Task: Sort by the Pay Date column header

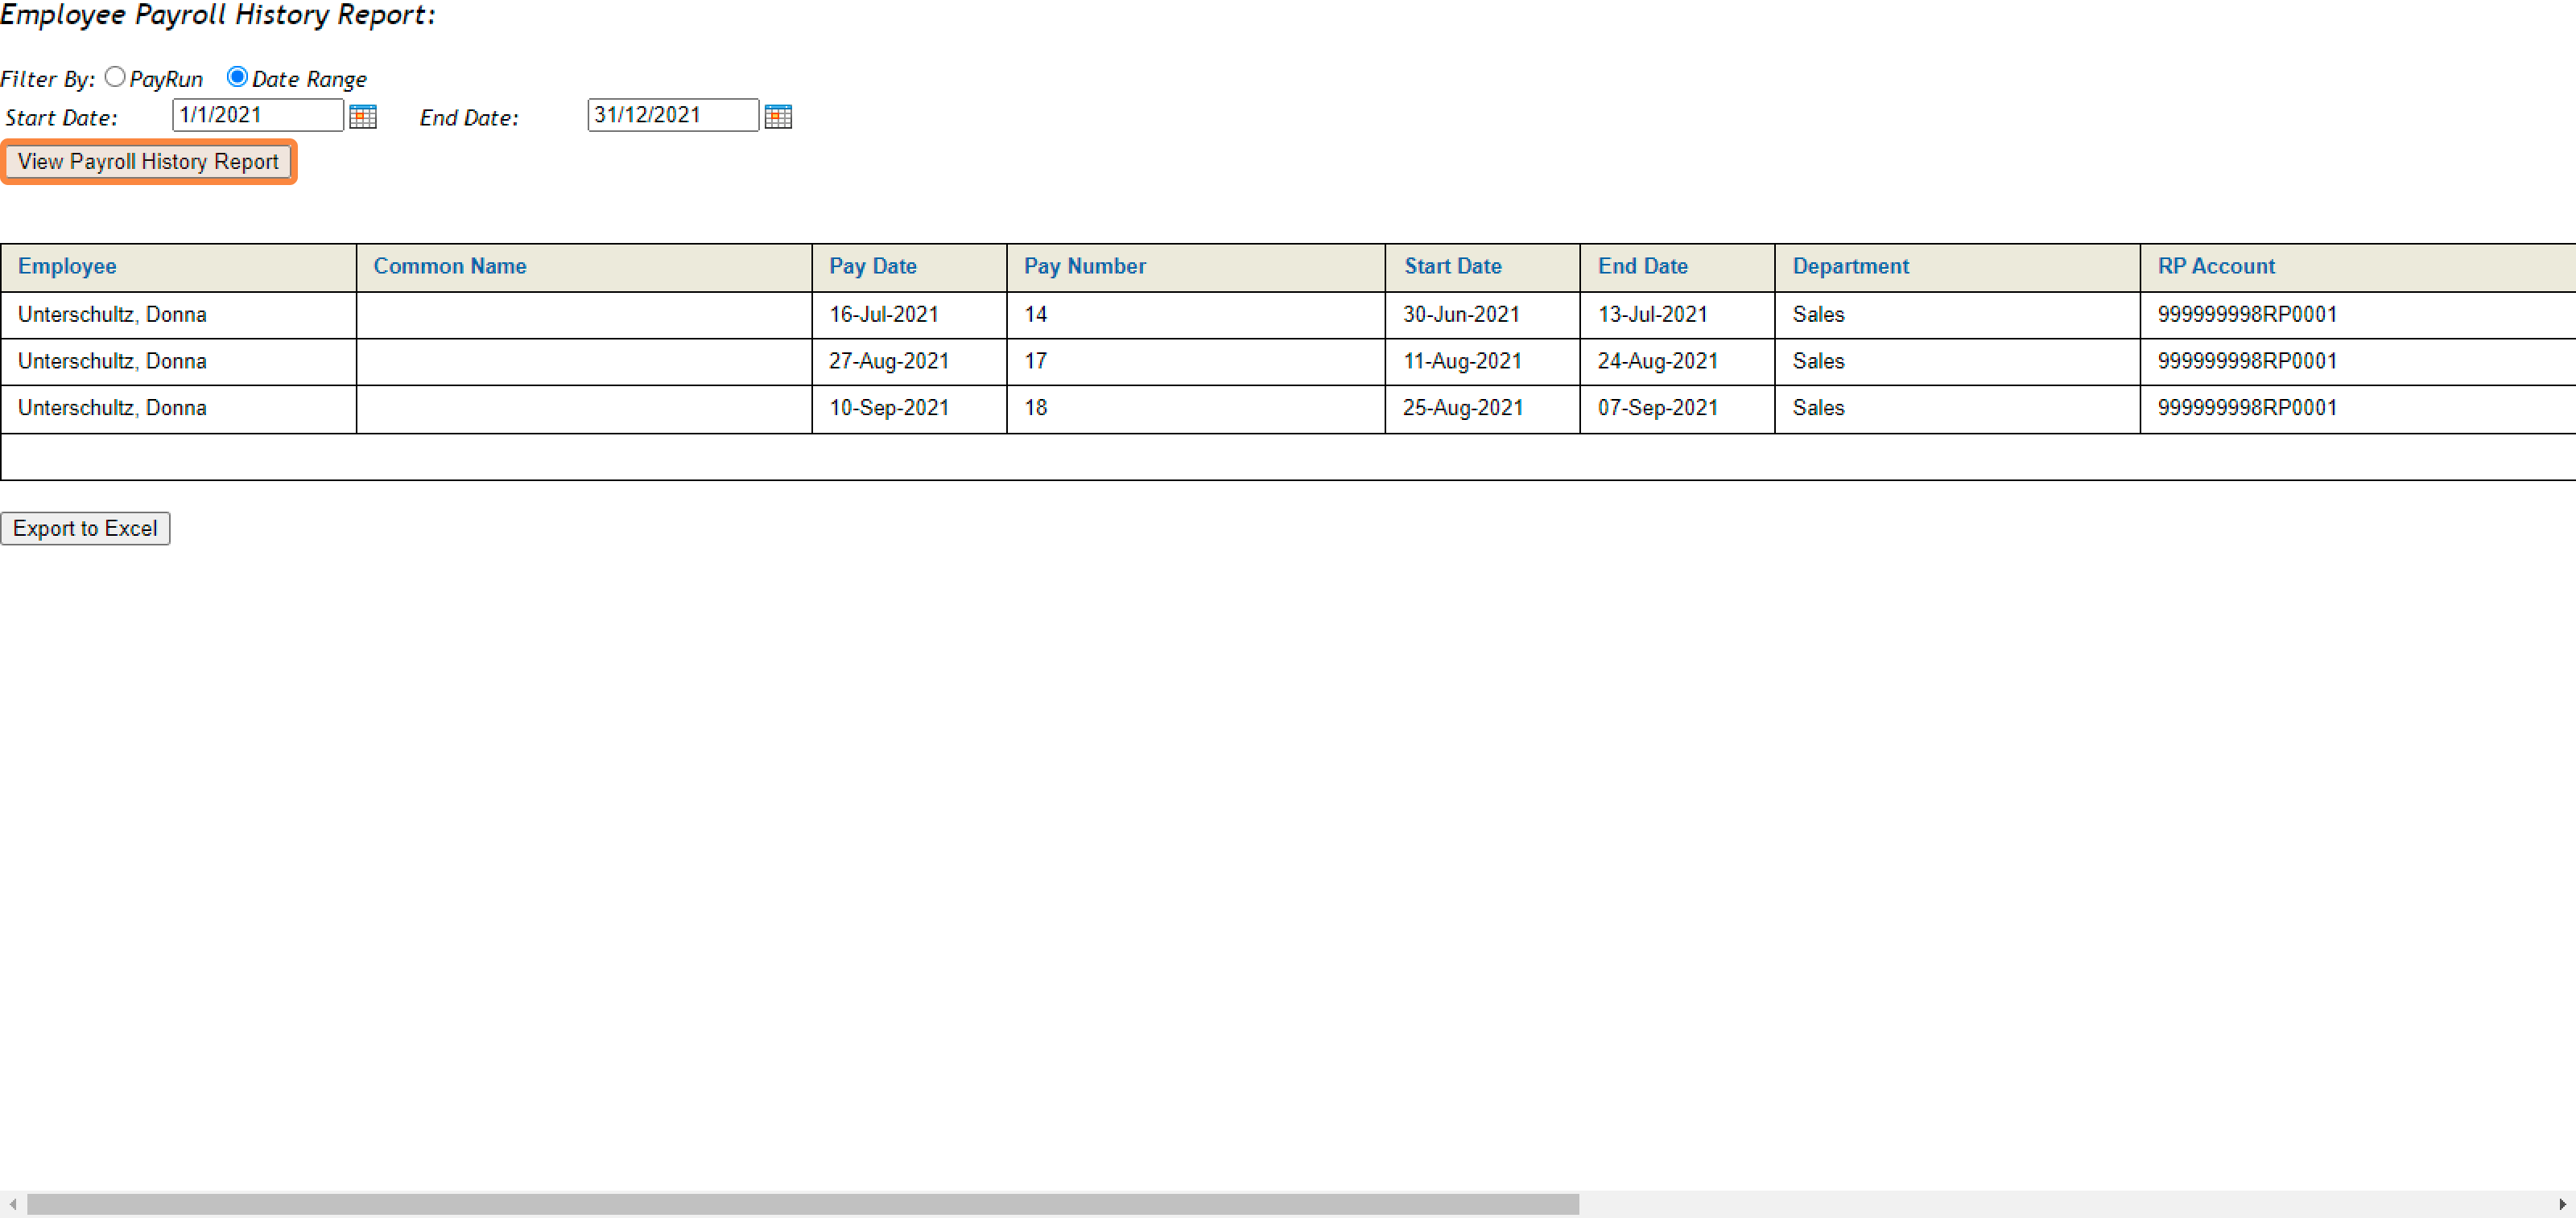Action: click(873, 265)
